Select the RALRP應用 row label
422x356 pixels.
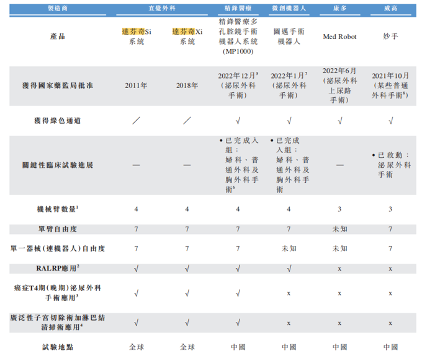point(58,268)
